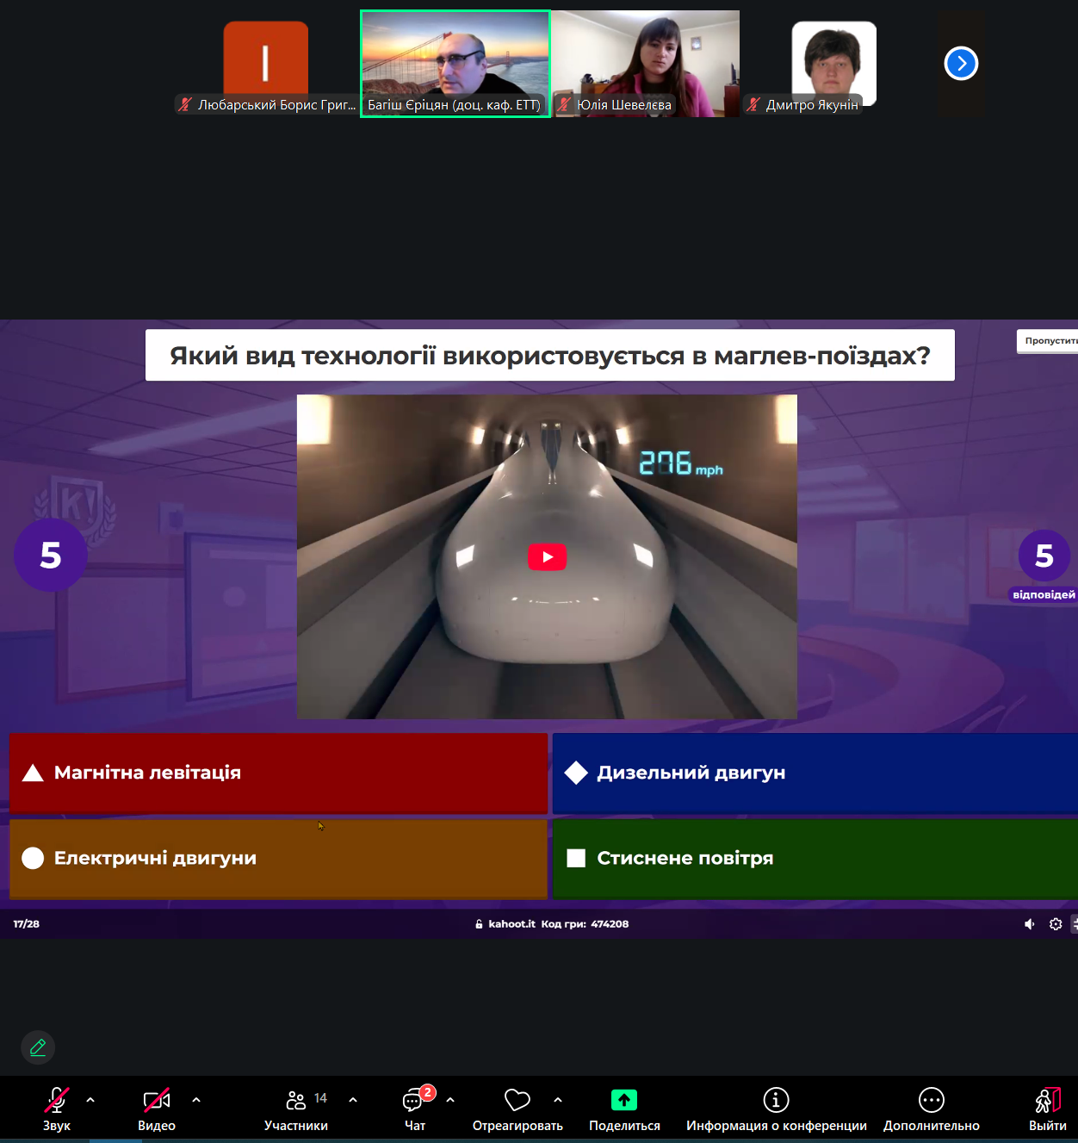This screenshot has height=1143, width=1078.
Task: Leave meeting with Выйти button
Action: (x=1048, y=1109)
